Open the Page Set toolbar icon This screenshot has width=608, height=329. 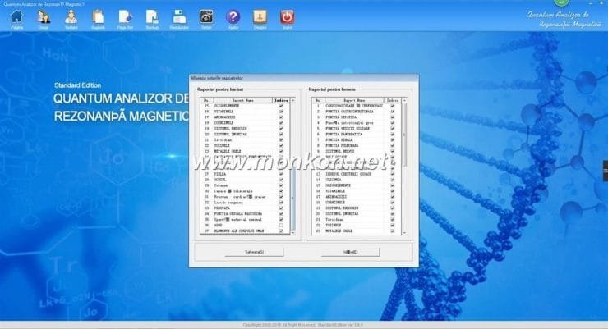[x=125, y=17]
